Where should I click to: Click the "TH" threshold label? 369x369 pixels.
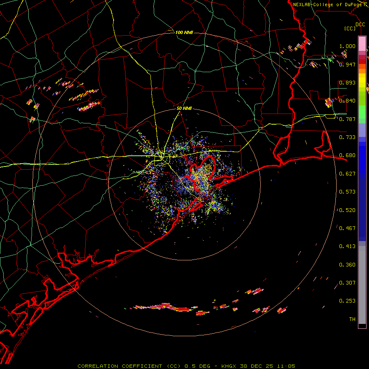(x=352, y=319)
